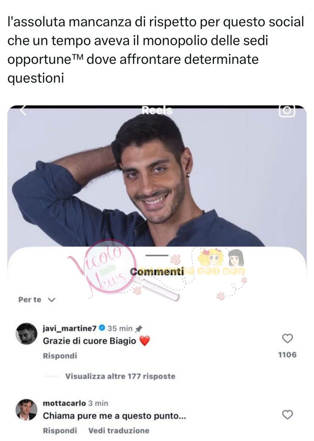Select 'Vedi traduzione' under mottacarlo's comment

click(119, 430)
